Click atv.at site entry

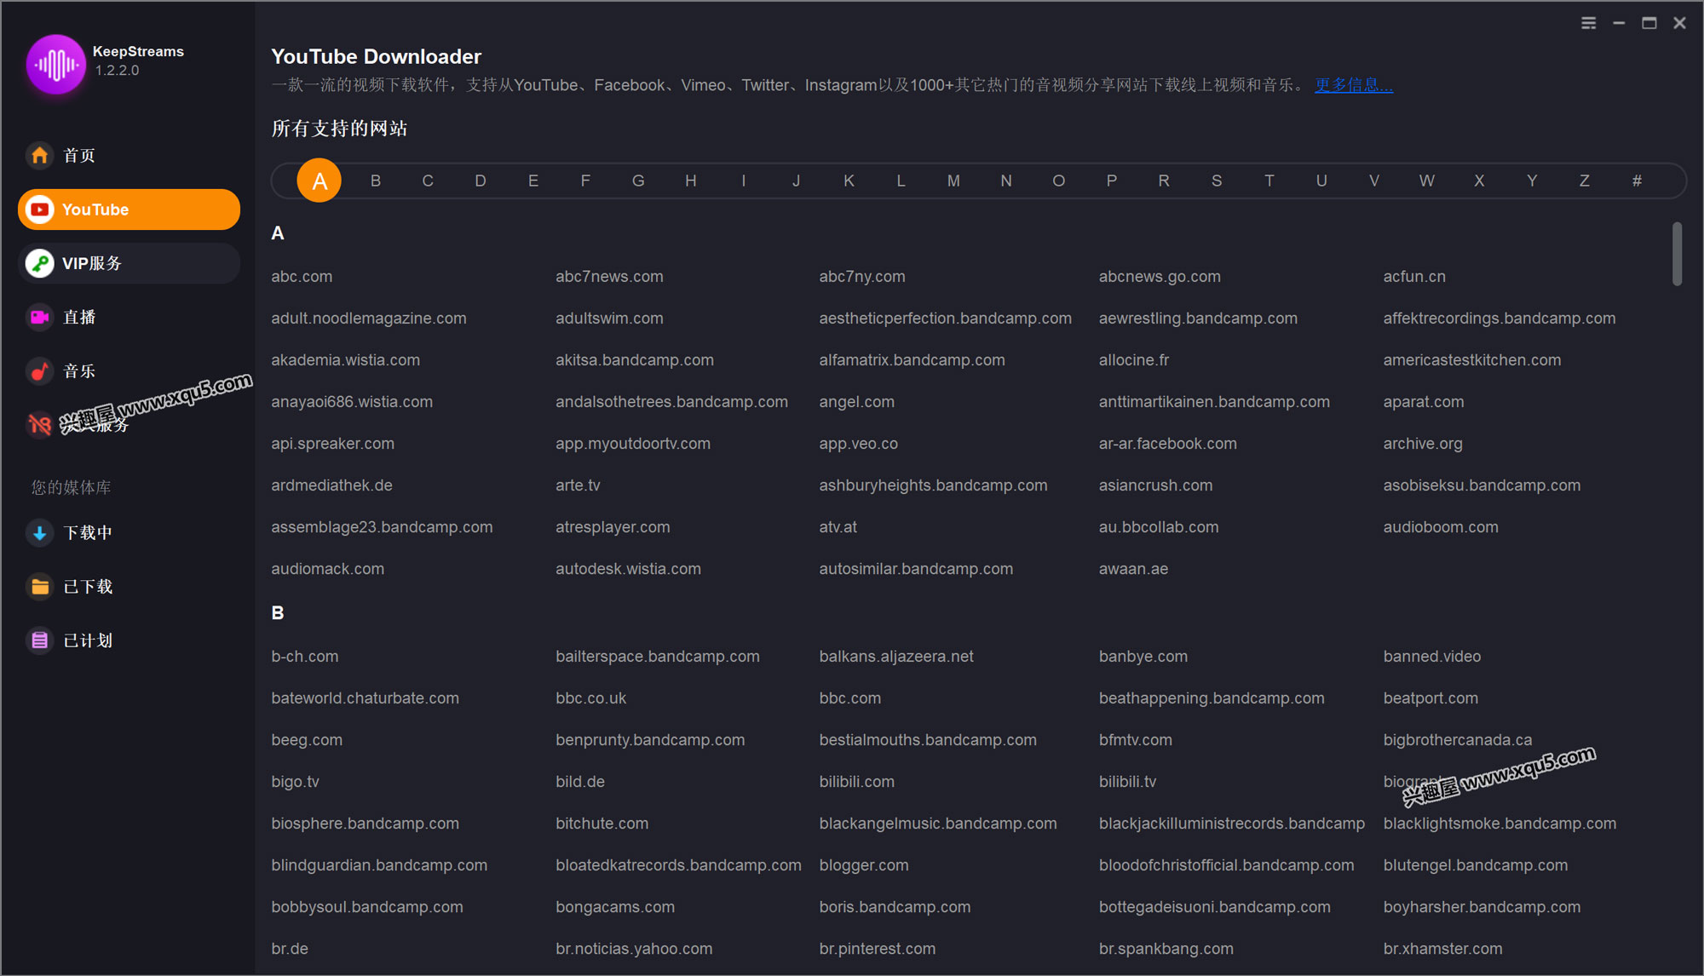[838, 527]
